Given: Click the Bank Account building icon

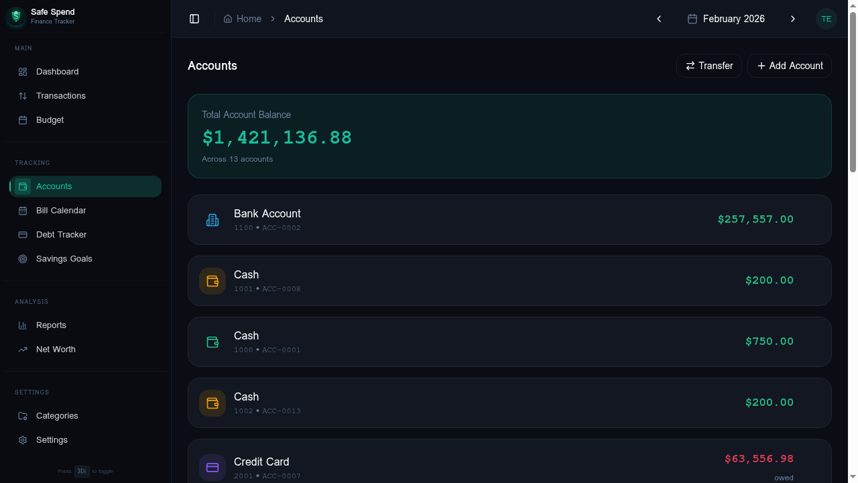Looking at the screenshot, I should 212,219.
